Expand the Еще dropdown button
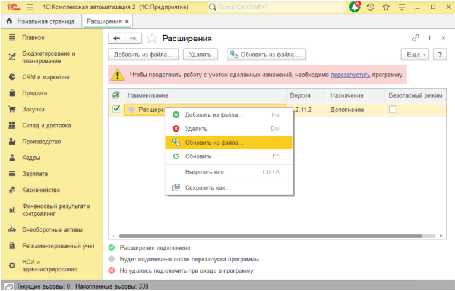Screen dimensions: 455x291 (415, 55)
